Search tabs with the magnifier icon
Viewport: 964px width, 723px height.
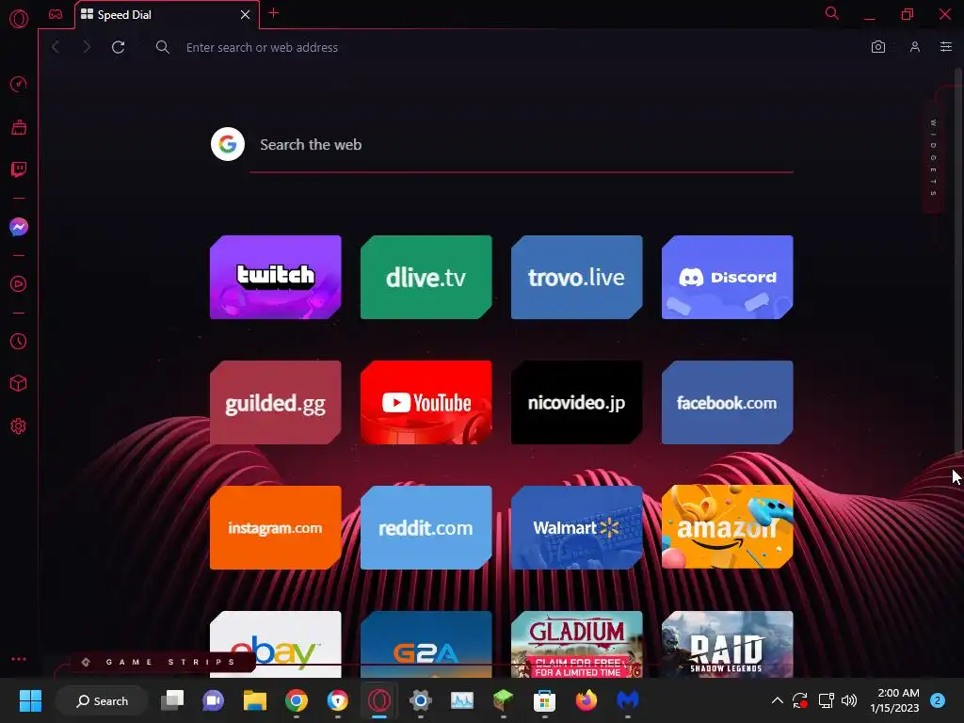(x=832, y=13)
